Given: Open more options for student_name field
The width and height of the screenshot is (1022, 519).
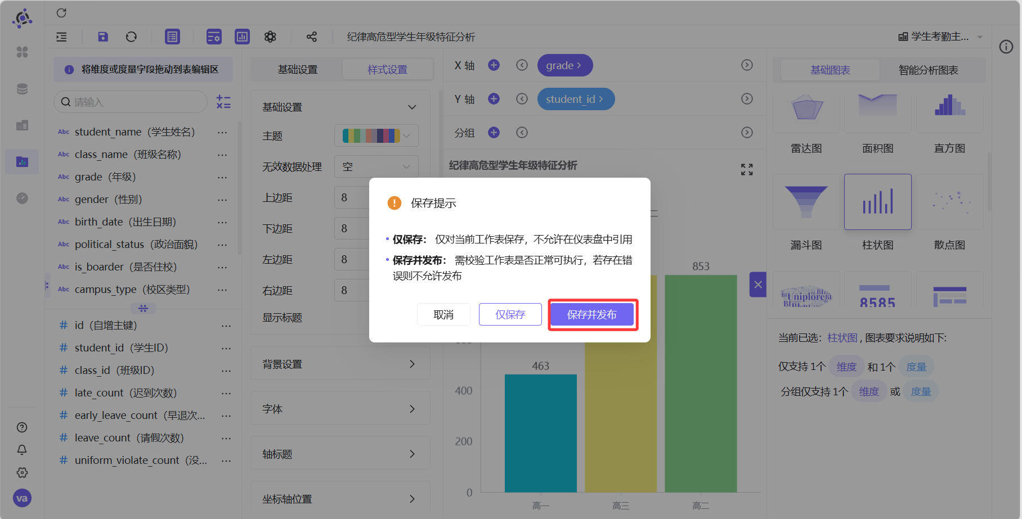Looking at the screenshot, I should pos(222,132).
